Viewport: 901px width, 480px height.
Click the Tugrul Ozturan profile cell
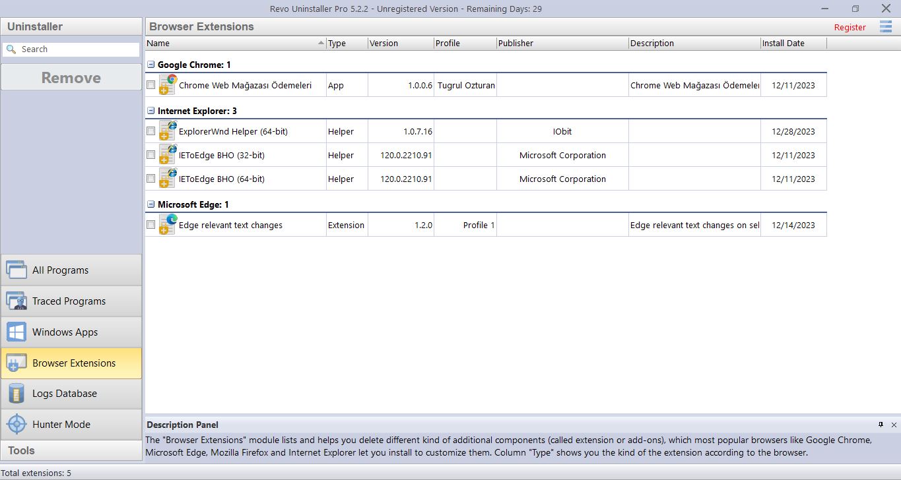pyautogui.click(x=465, y=85)
